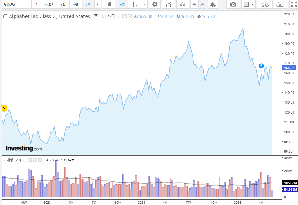Click the 165.32 current price label
This screenshot has height=205, width=298.
289,68
